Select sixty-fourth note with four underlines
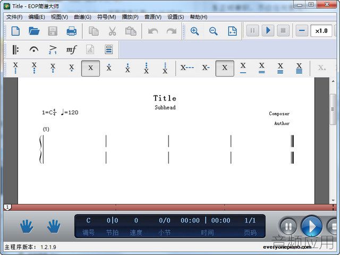Screen dimensions: 340x255 point(299,68)
